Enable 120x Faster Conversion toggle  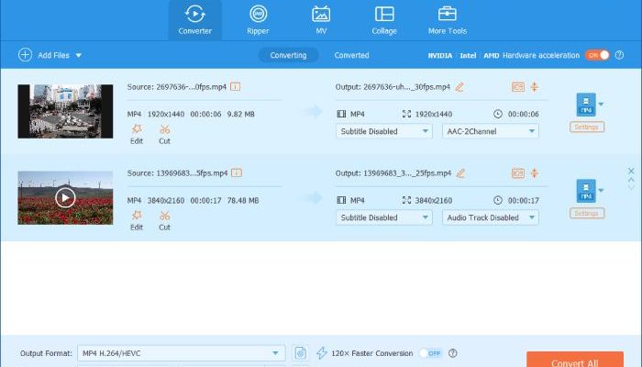[431, 353]
